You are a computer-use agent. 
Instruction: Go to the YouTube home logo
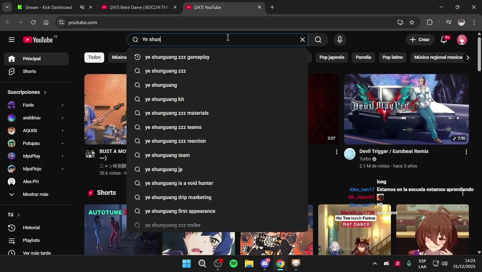[x=38, y=40]
